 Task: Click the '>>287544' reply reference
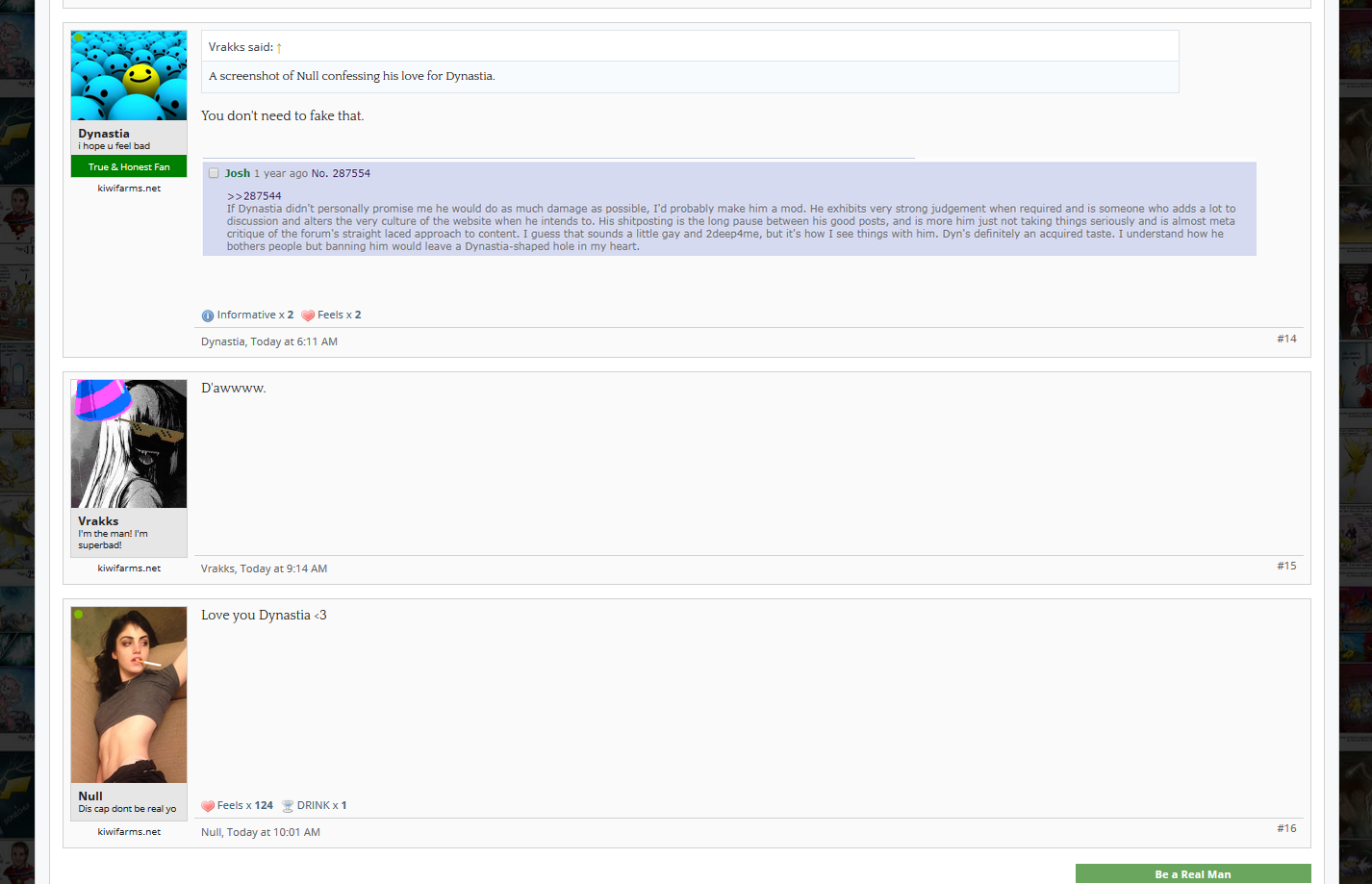click(x=254, y=196)
